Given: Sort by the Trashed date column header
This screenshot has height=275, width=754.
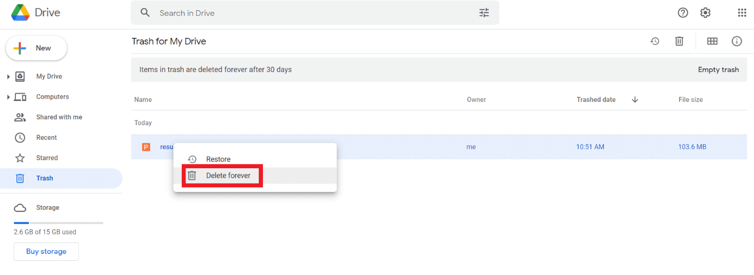Looking at the screenshot, I should 596,99.
